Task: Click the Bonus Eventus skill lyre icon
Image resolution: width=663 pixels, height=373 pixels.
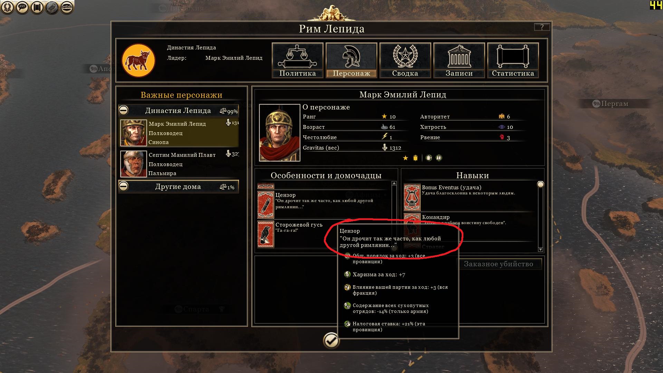Action: coord(412,197)
